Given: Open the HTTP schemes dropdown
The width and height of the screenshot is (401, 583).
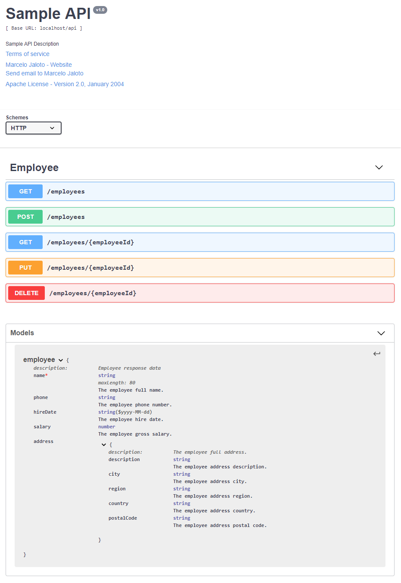Looking at the screenshot, I should point(34,128).
